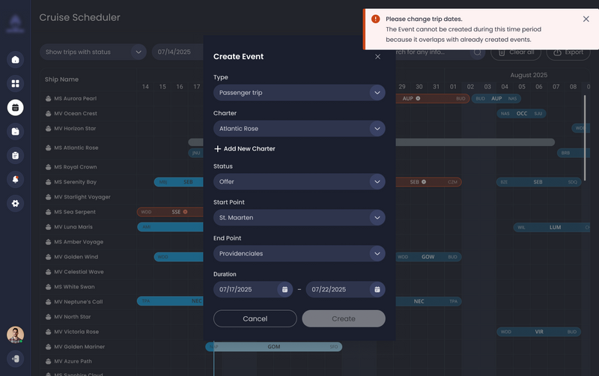Open the Start Point dropdown

coord(299,217)
